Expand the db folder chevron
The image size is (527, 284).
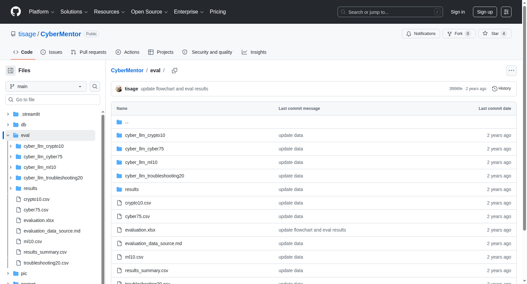(8, 125)
